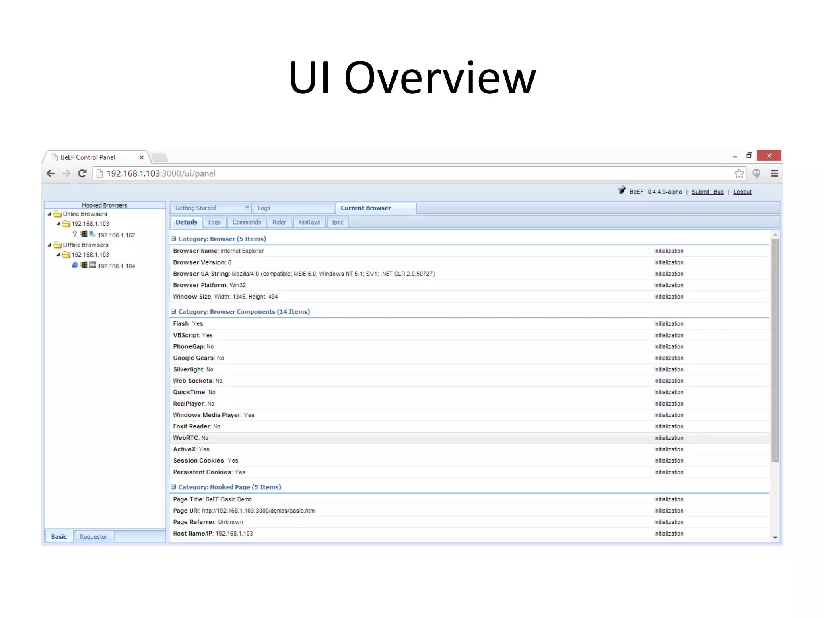Click the Host Name/IP row
824x618 pixels.
point(470,534)
